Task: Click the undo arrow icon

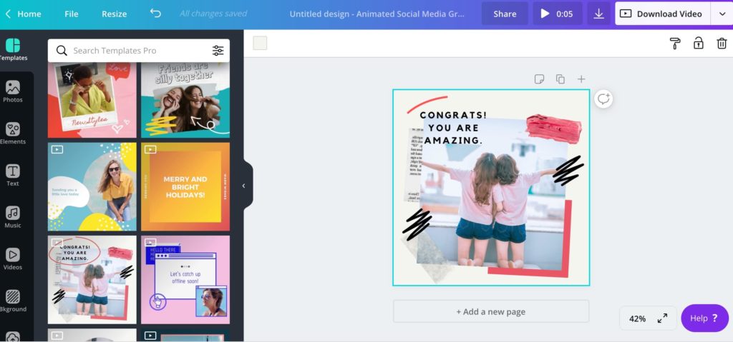Action: click(155, 14)
